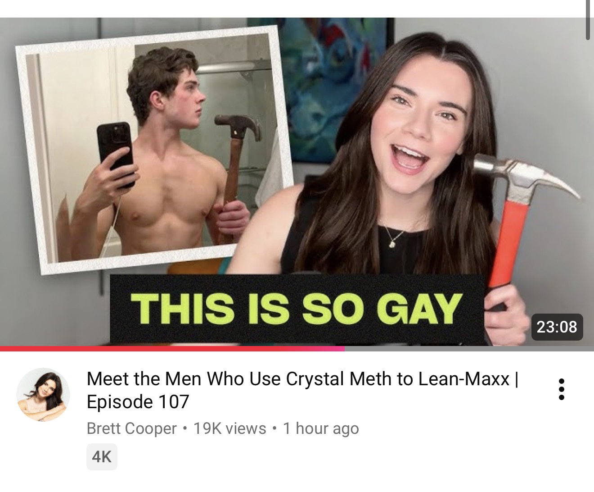The image size is (594, 492).
Task: Open Brett Cooper's channel avatar
Action: pos(43,394)
